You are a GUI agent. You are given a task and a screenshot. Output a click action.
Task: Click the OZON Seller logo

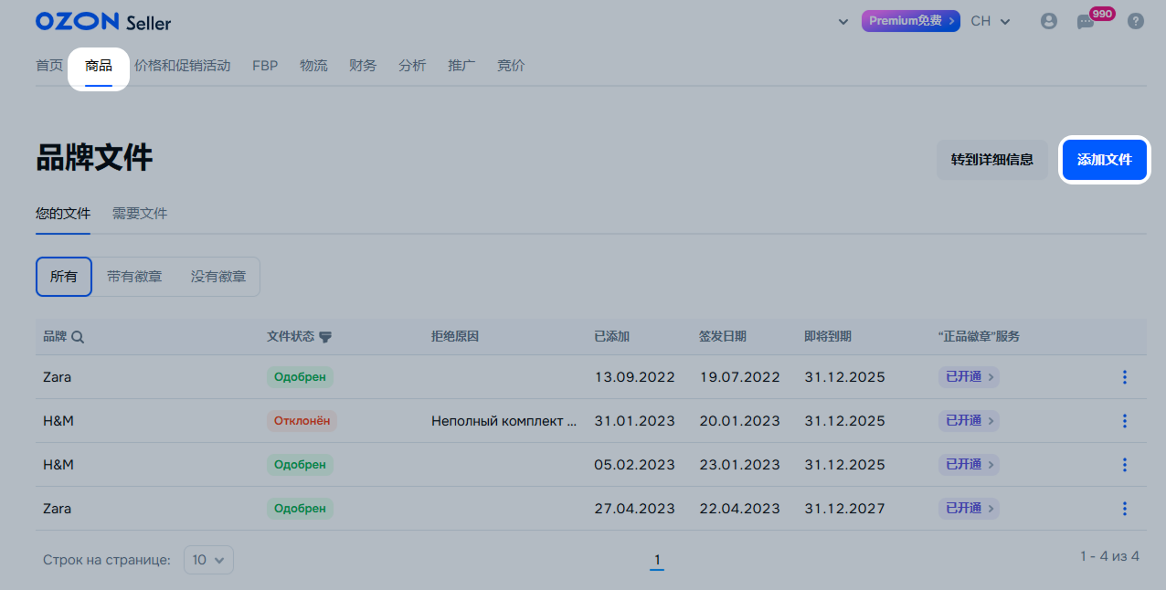(x=103, y=21)
